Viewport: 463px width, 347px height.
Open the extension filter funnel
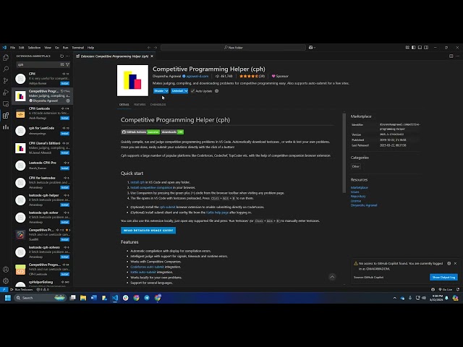point(67,64)
